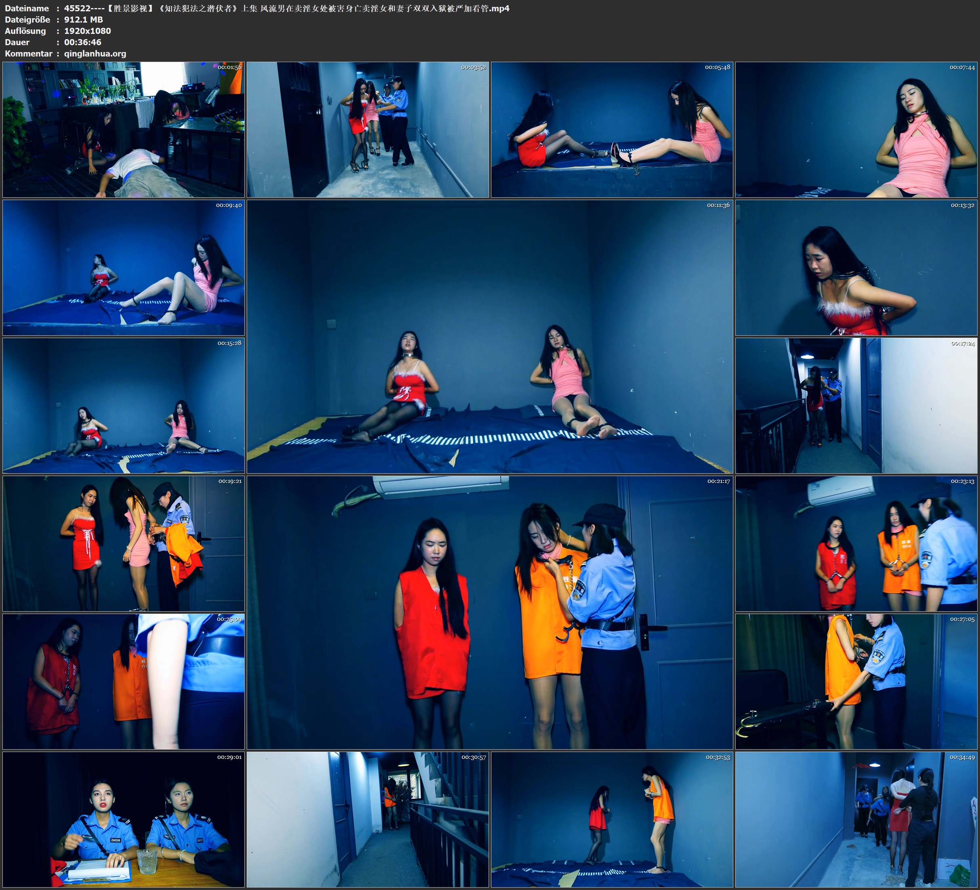980x890 pixels.
Task: Open the frame at 00:03:52
Action: pos(368,129)
